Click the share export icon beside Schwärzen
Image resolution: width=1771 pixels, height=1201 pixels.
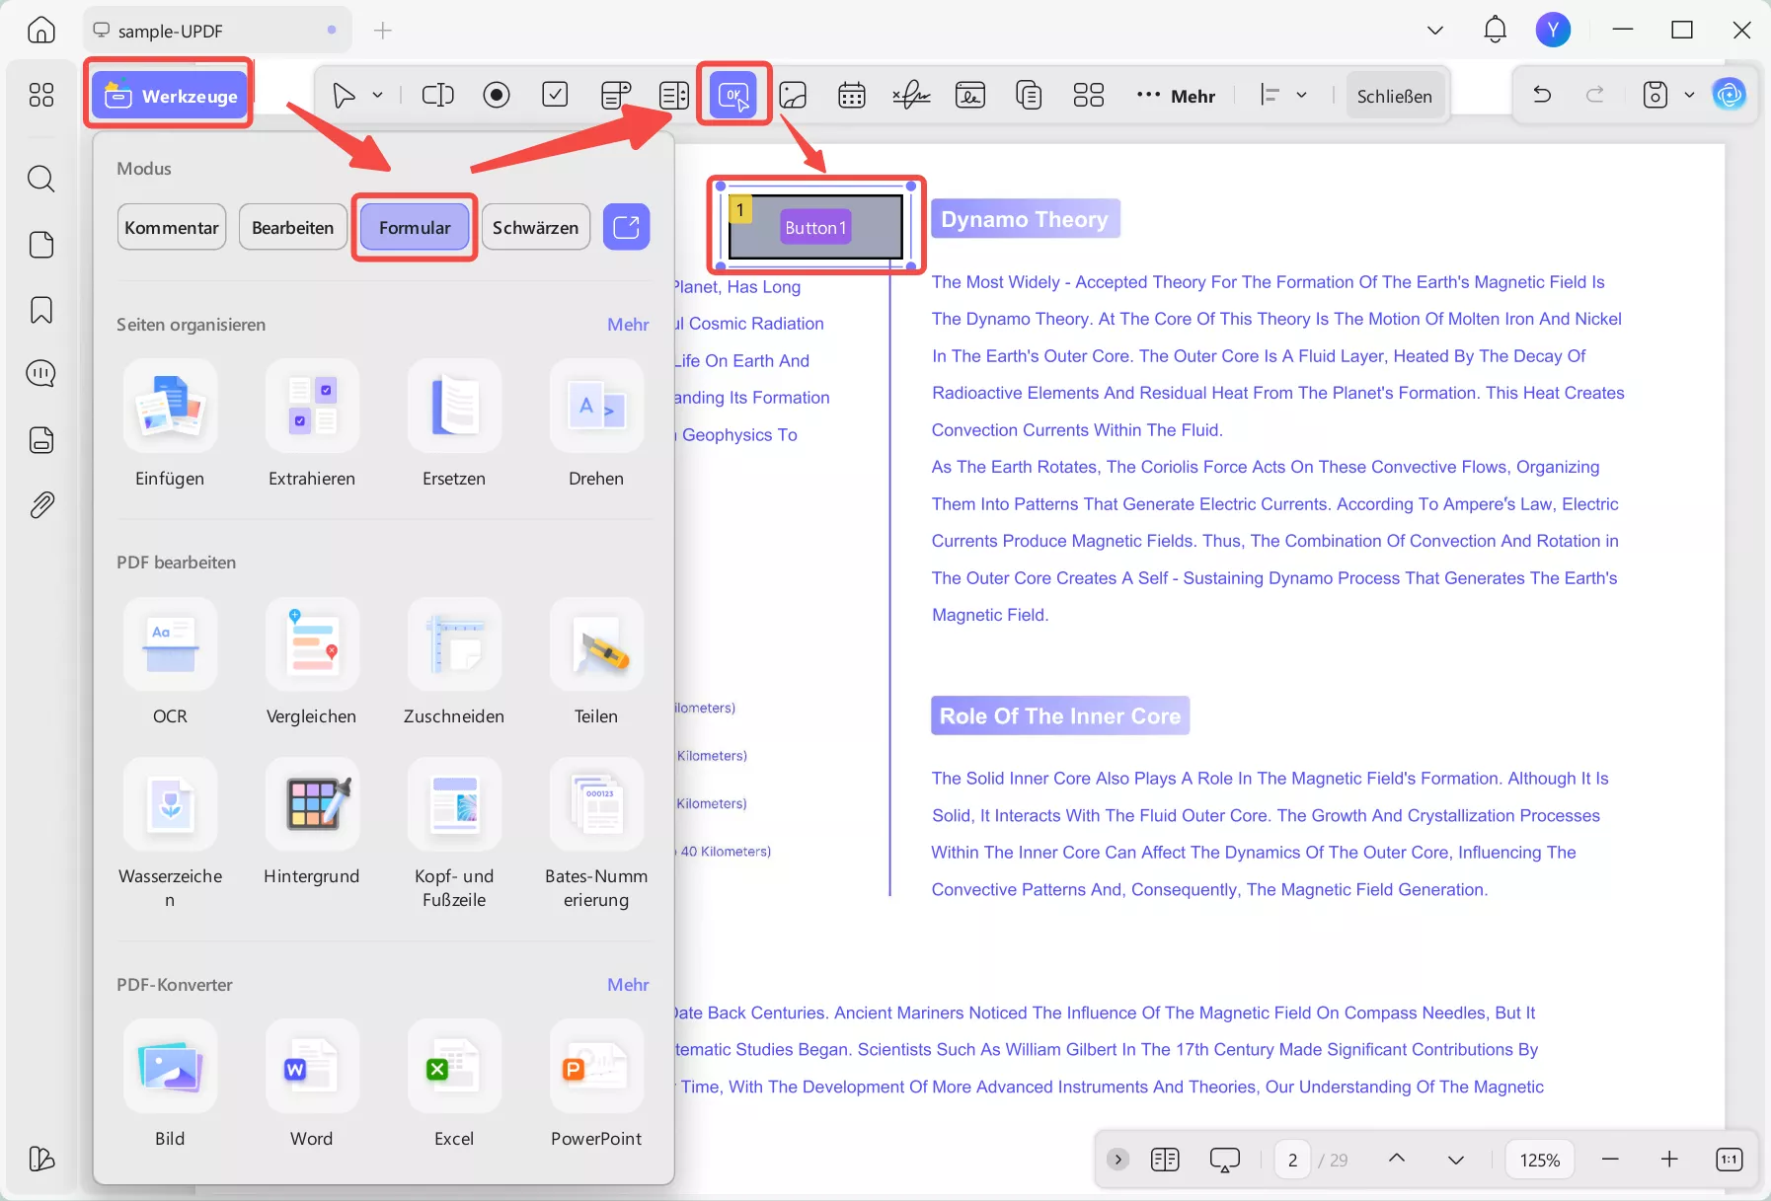coord(627,227)
